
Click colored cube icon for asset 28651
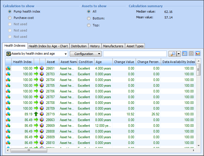[42, 68]
